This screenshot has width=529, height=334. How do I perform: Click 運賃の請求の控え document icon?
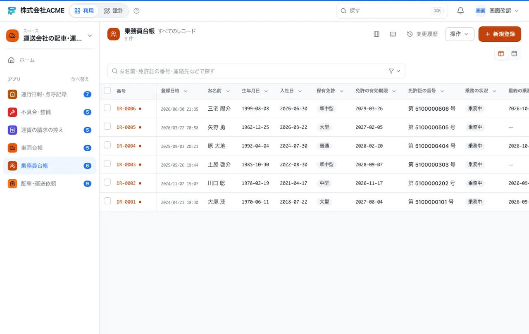[x=12, y=130]
